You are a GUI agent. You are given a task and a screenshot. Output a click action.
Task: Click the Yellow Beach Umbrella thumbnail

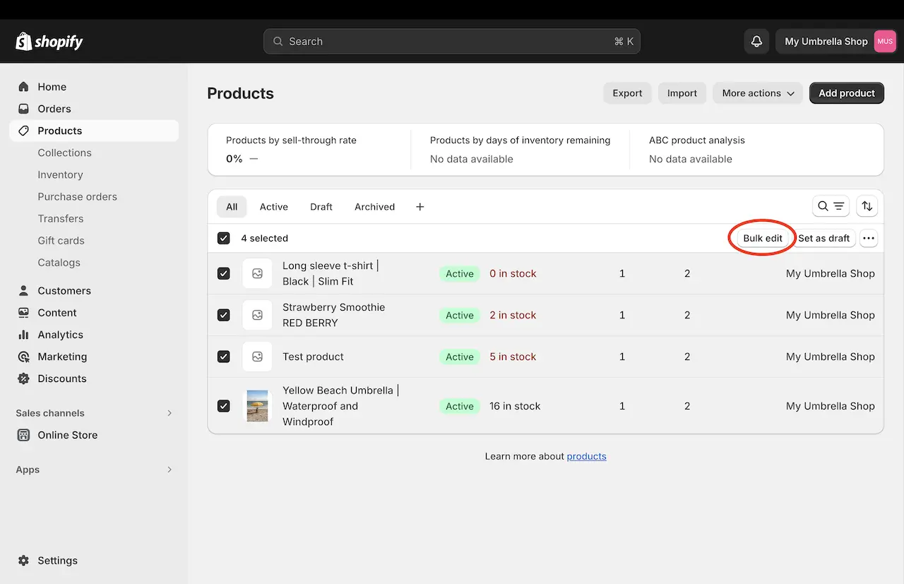click(x=257, y=406)
